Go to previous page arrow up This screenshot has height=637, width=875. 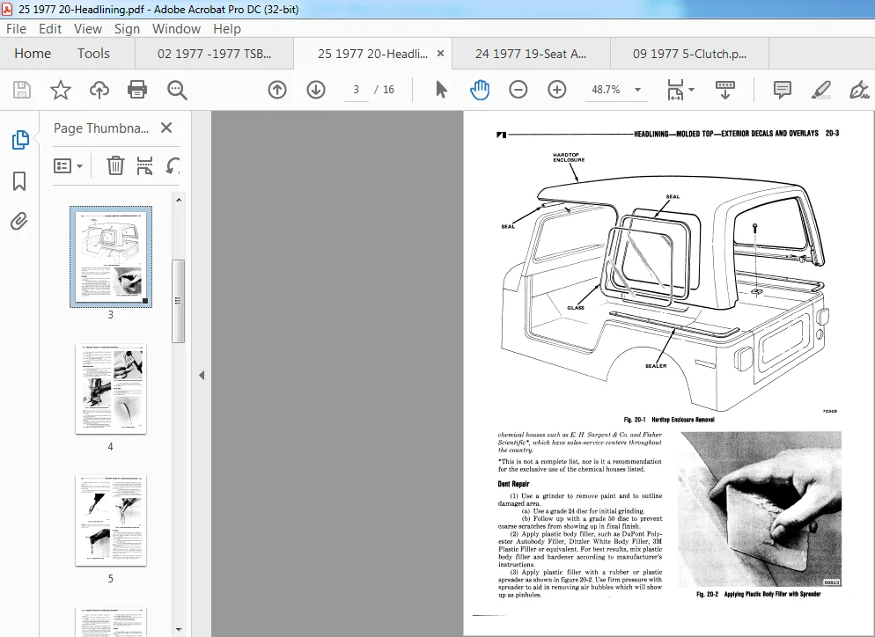(277, 90)
